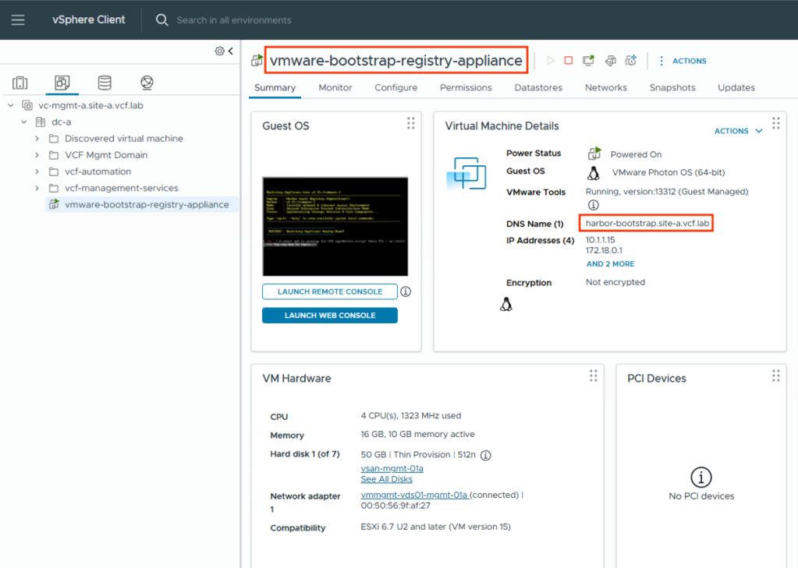Click the See All Disks link
Viewport: 798px width, 568px height.
click(x=386, y=479)
